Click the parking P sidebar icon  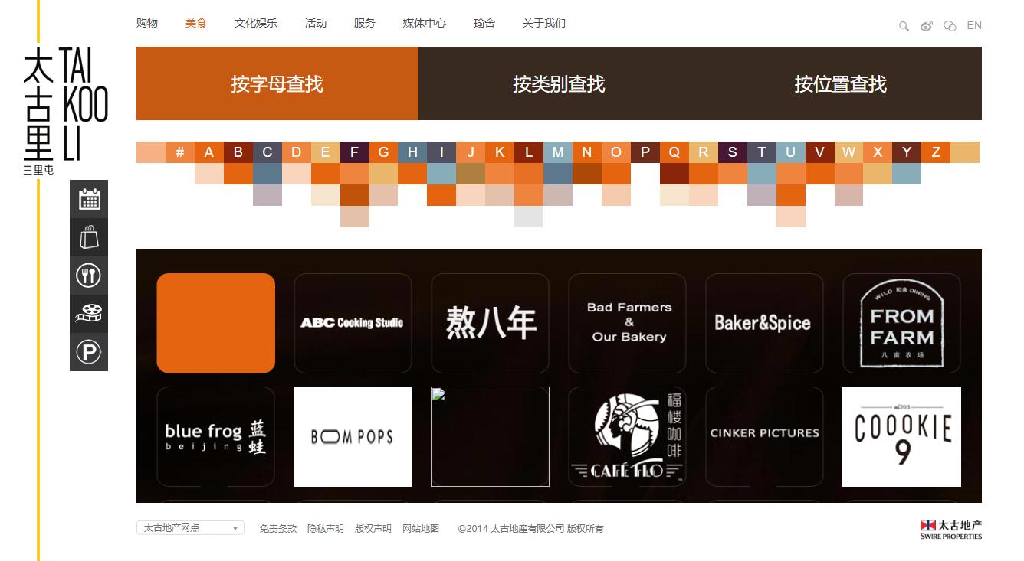(x=89, y=352)
